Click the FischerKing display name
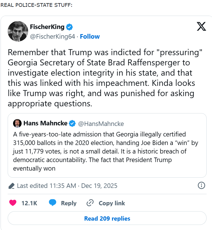This screenshot has width=212, height=230. 47,27
